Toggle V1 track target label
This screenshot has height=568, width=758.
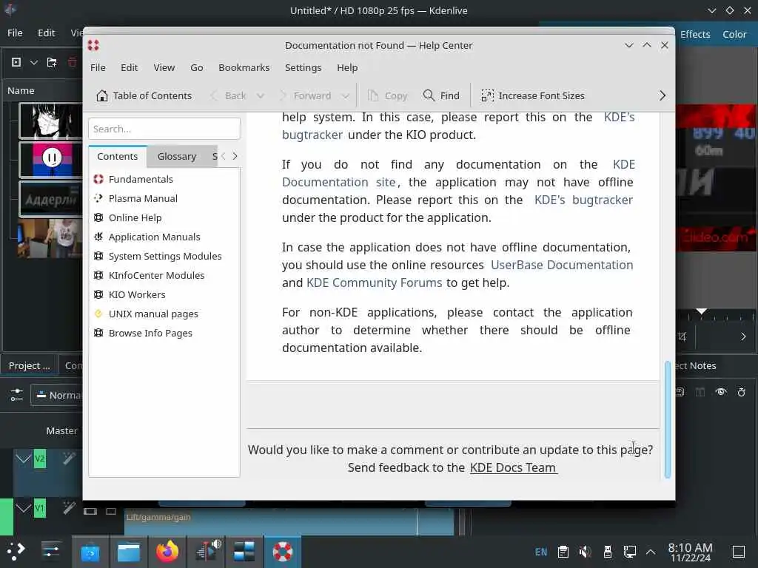pos(40,508)
